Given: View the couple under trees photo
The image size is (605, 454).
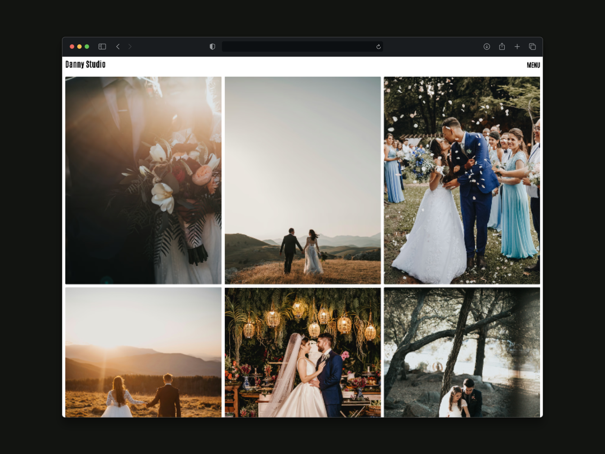Looking at the screenshot, I should click(462, 352).
